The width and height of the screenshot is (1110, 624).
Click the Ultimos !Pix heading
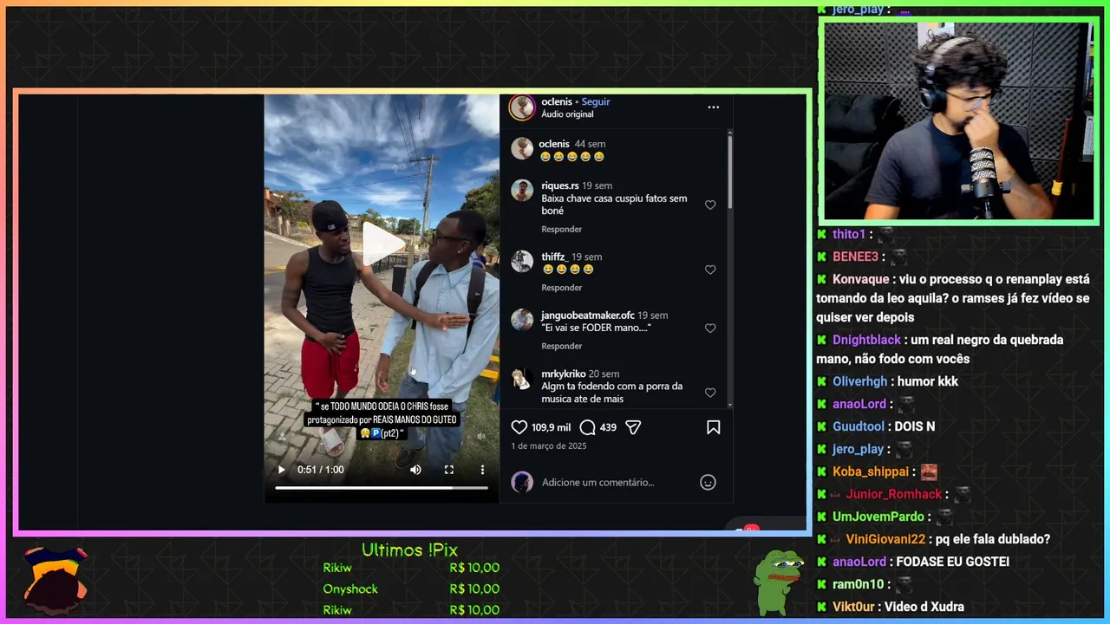click(x=409, y=550)
